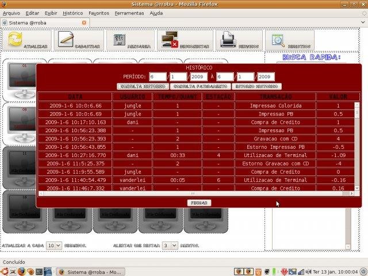Close the Sistema @rroba tab
Screen dimensions: 368x276
[84, 22]
